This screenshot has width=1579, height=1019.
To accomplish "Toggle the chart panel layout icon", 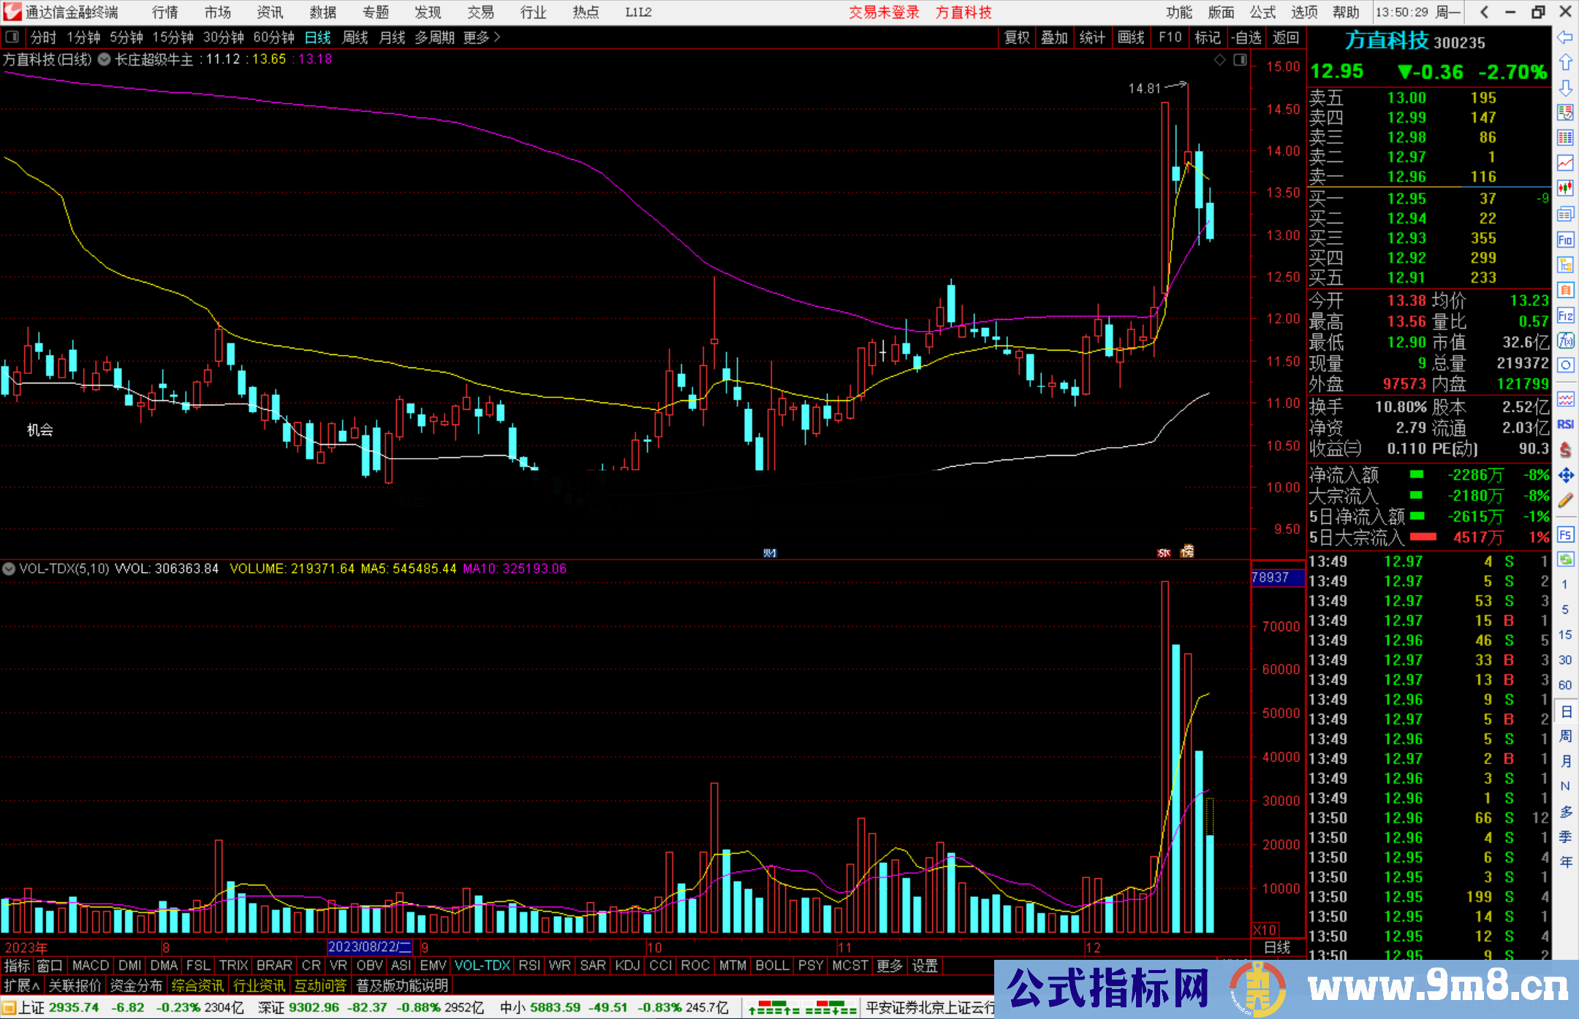I will coord(1241,60).
